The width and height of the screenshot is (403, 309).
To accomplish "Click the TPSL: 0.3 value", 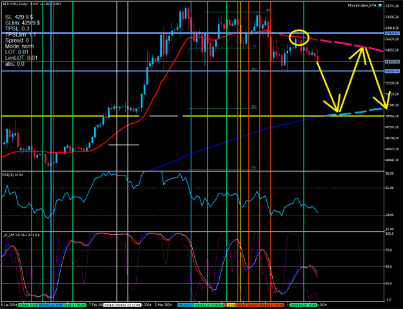I will pos(17,29).
